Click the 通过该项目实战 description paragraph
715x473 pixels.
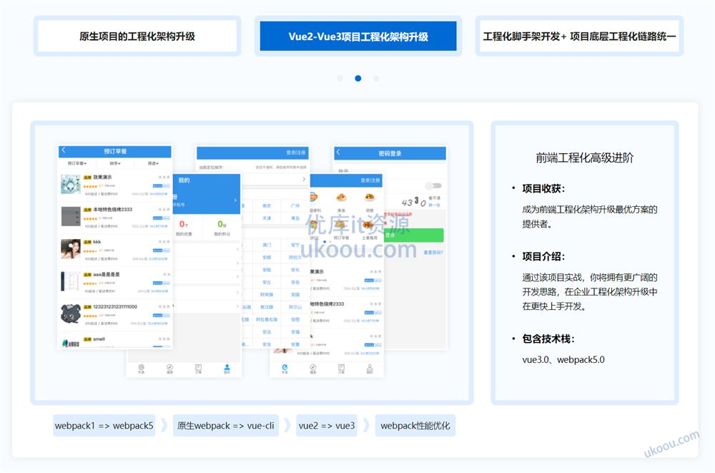[590, 292]
